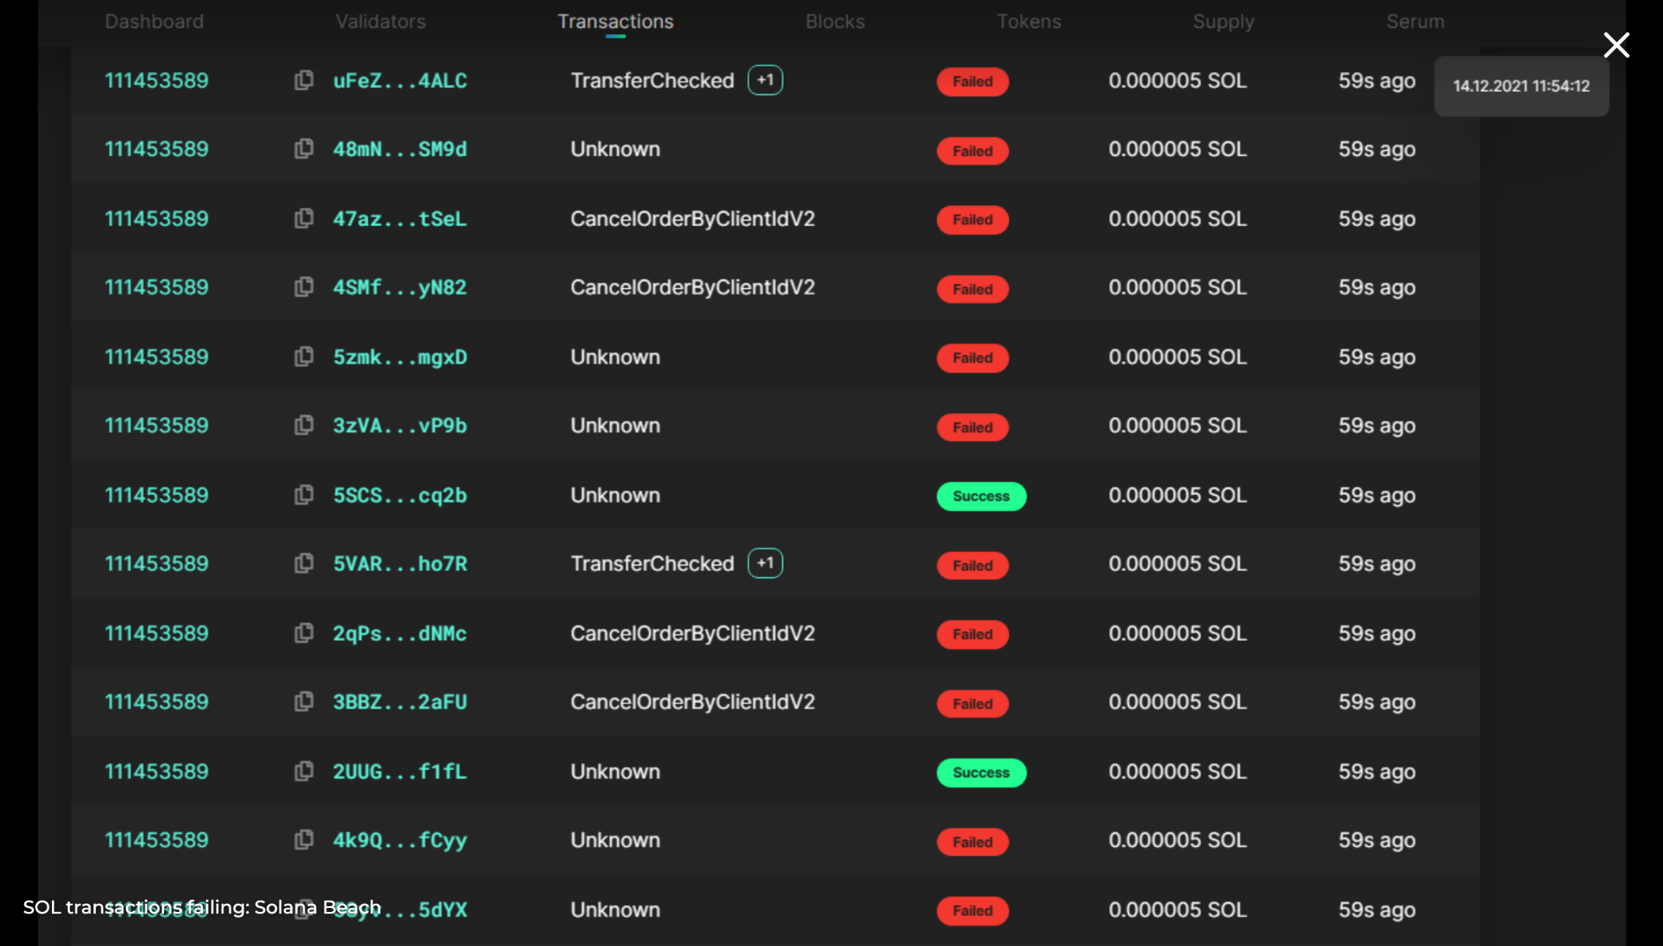Open transaction link 3BBZ...2aFU
The image size is (1663, 946).
point(400,702)
